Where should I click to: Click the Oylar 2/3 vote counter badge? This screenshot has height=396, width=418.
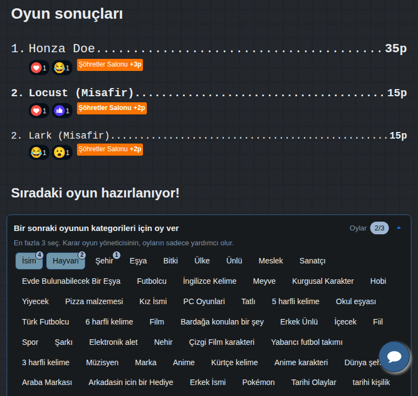379,228
